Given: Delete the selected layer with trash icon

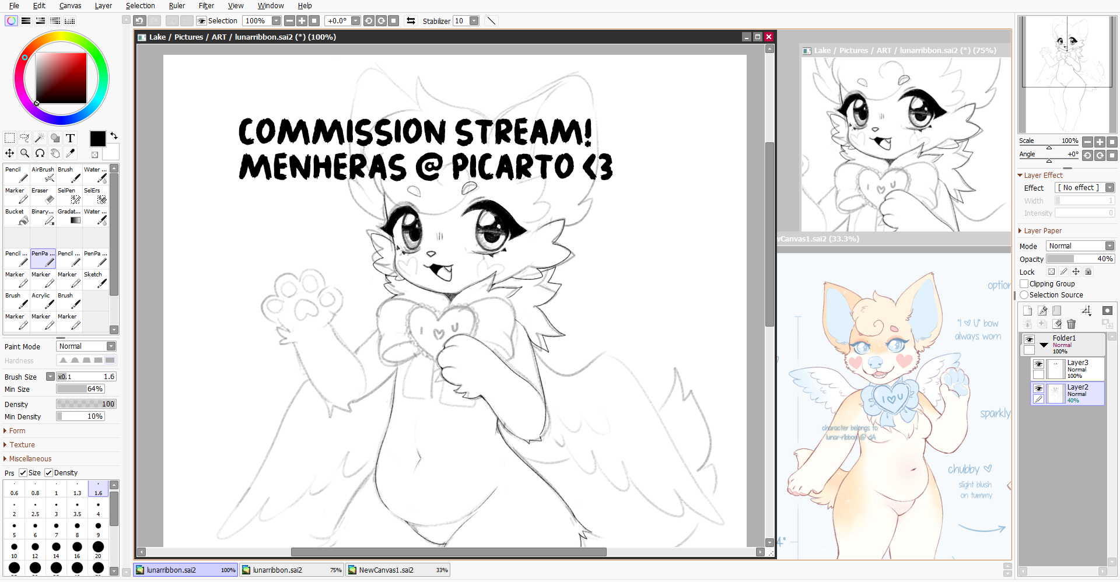Looking at the screenshot, I should point(1071,324).
